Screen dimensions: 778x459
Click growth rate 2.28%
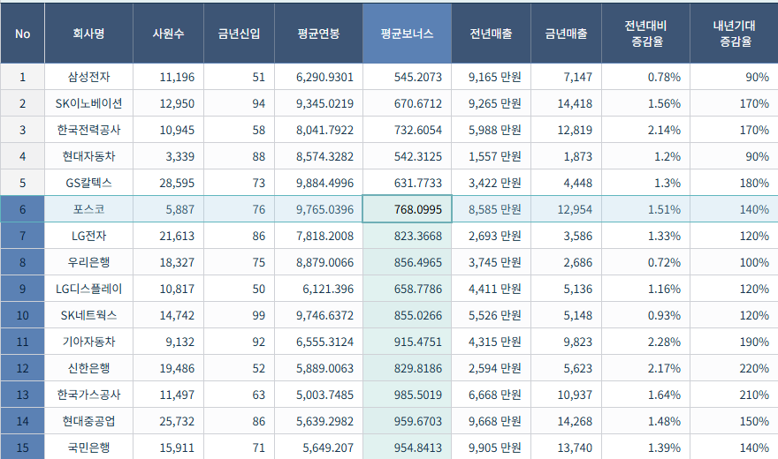645,342
